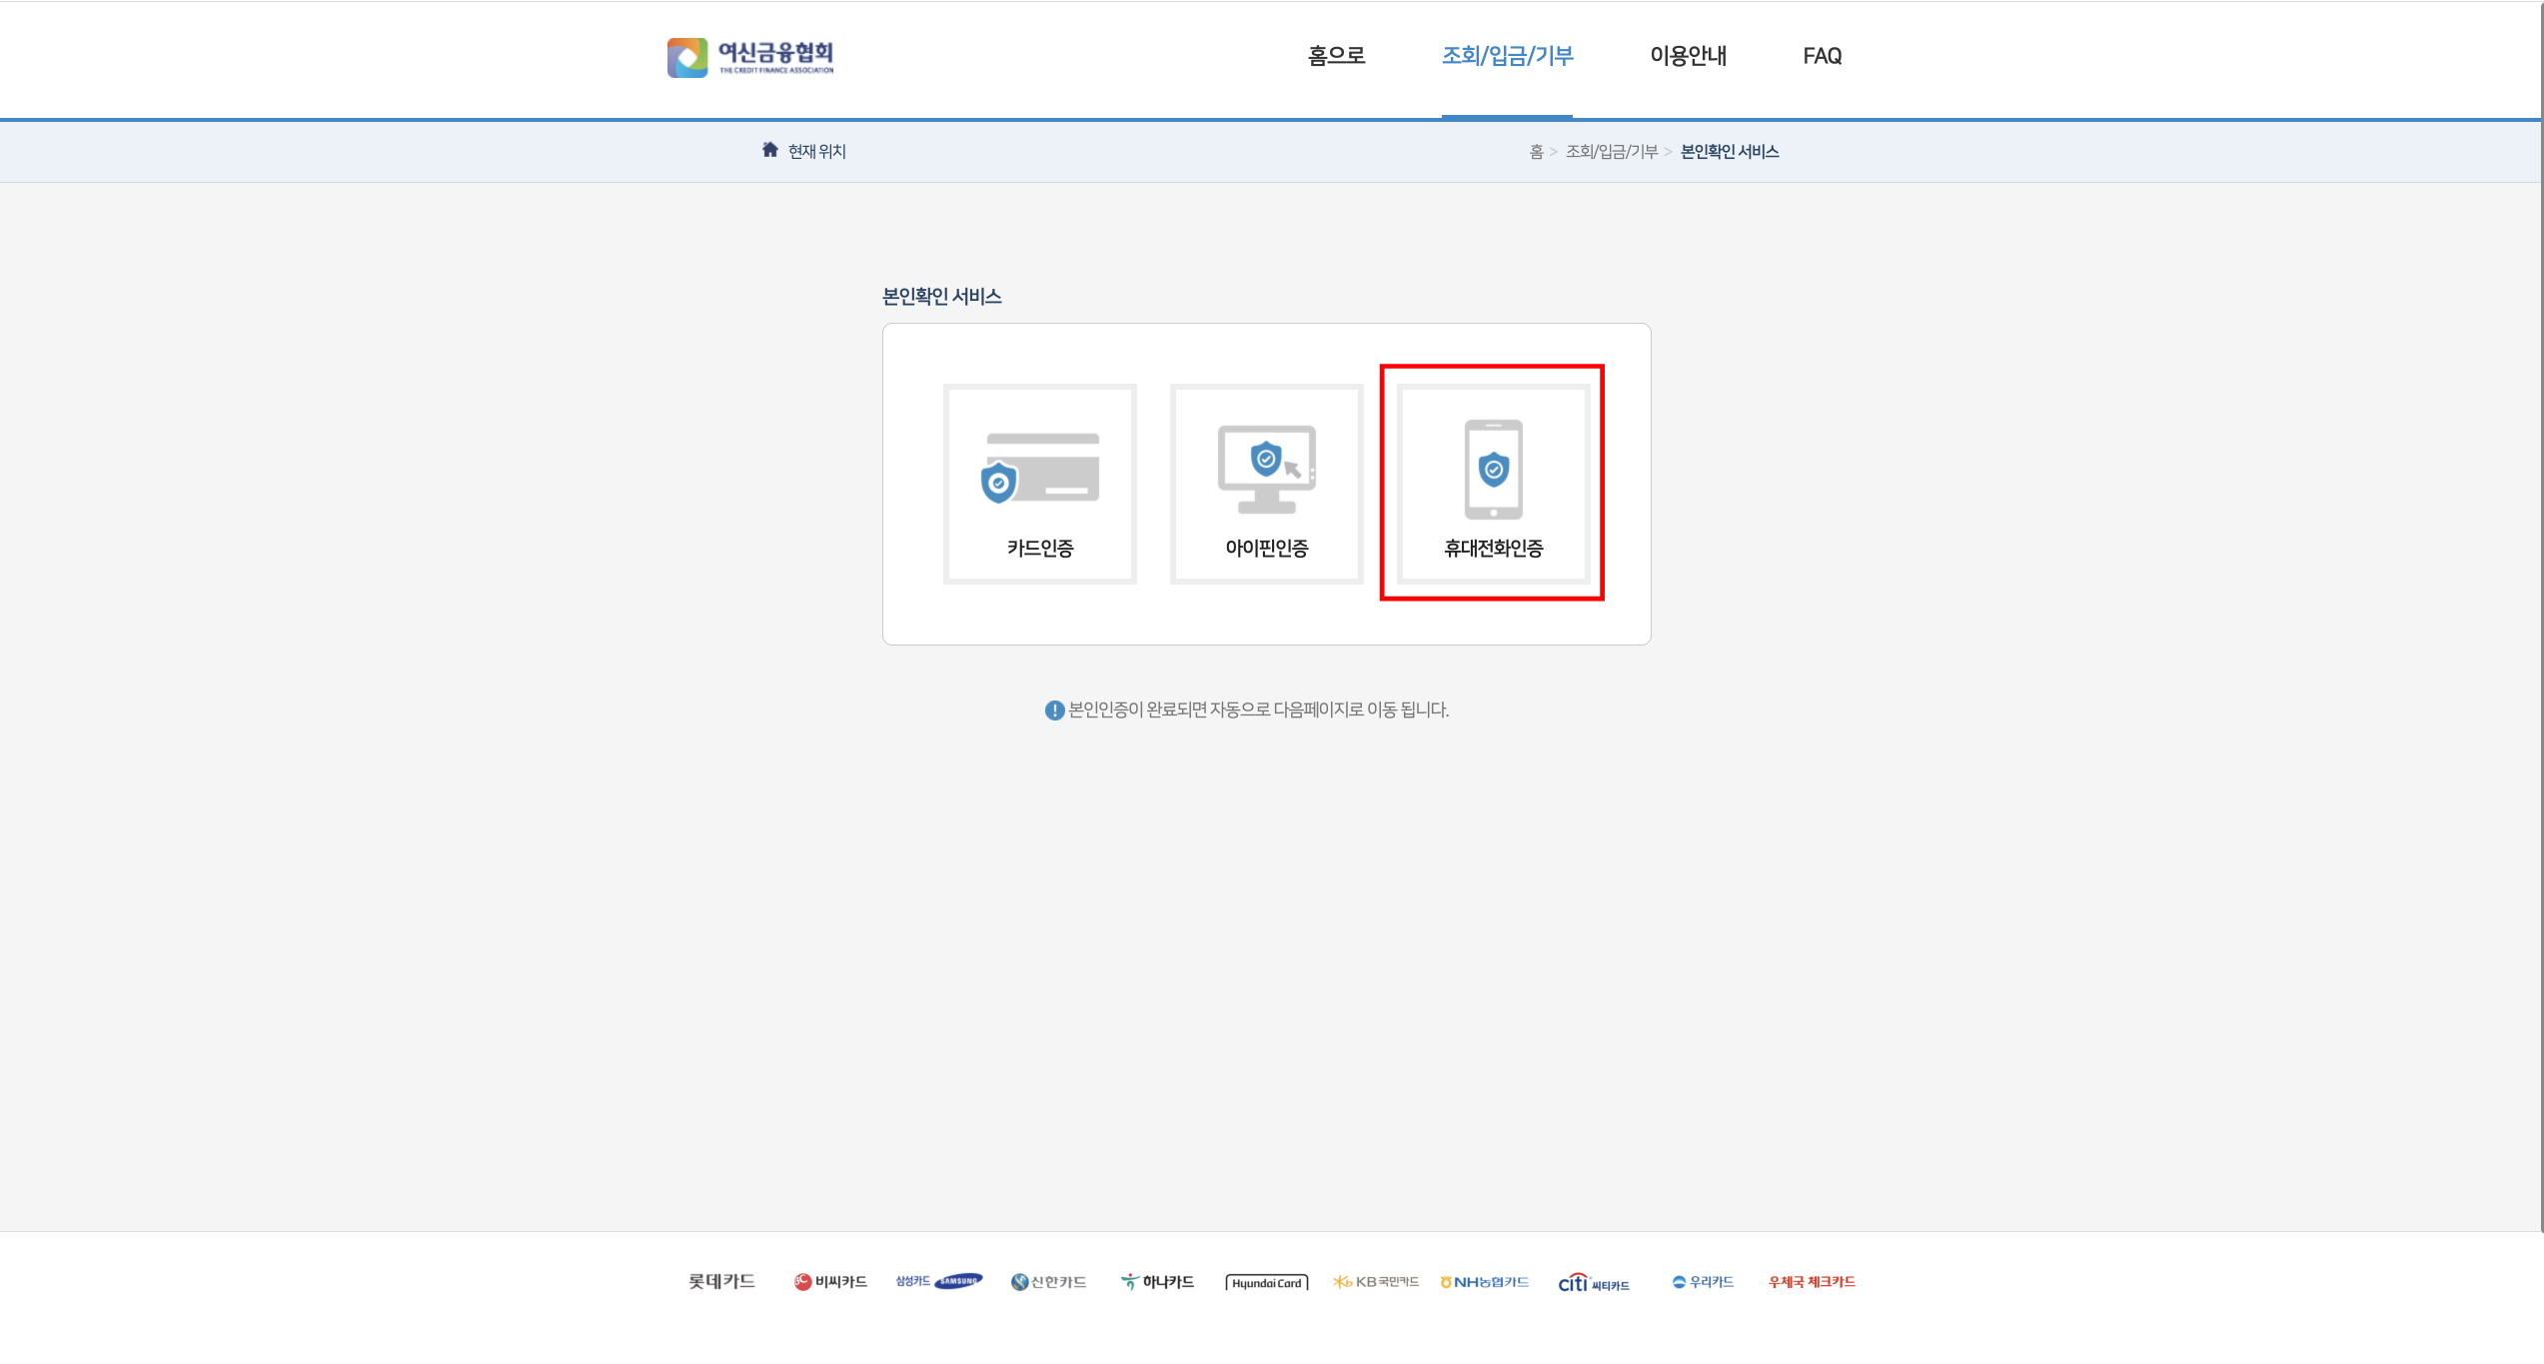2544x1364 pixels.
Task: Open the 이용안내 menu item
Action: tap(1688, 56)
